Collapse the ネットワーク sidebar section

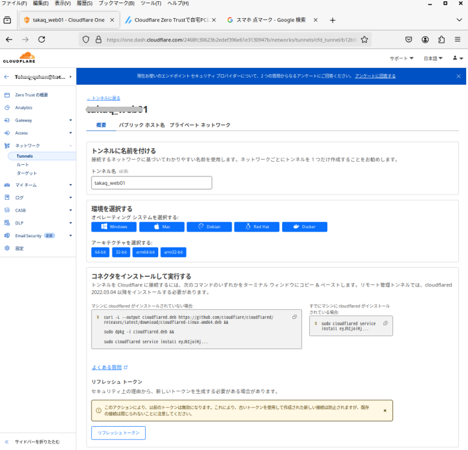(x=70, y=145)
